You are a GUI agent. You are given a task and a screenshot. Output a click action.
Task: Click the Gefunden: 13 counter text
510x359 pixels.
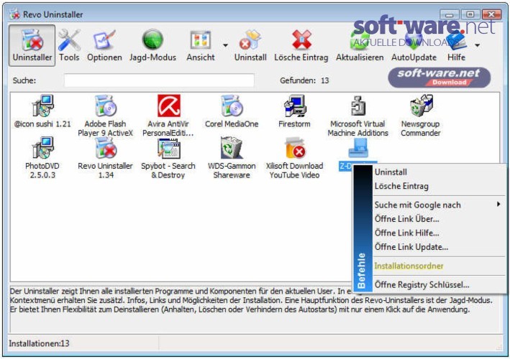click(x=304, y=80)
